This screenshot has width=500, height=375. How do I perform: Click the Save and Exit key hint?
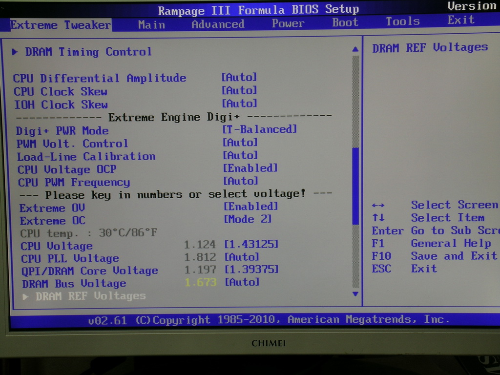434,256
